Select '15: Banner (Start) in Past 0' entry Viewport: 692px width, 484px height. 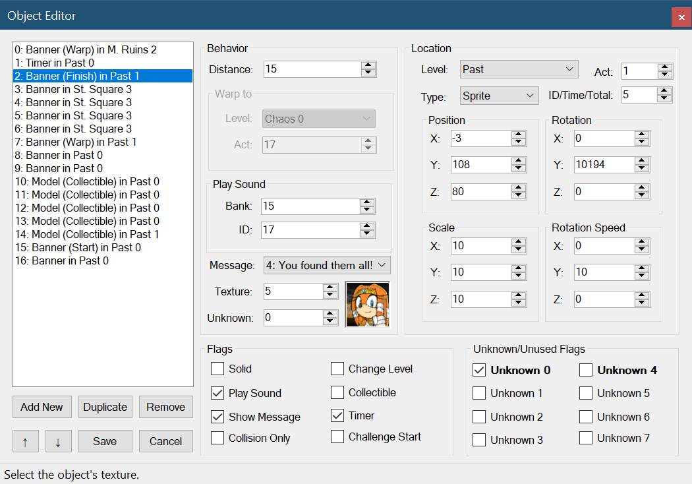(78, 247)
